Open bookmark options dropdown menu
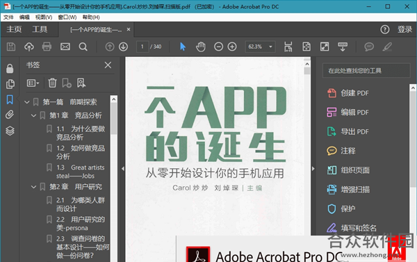The image size is (417, 262). (33, 83)
